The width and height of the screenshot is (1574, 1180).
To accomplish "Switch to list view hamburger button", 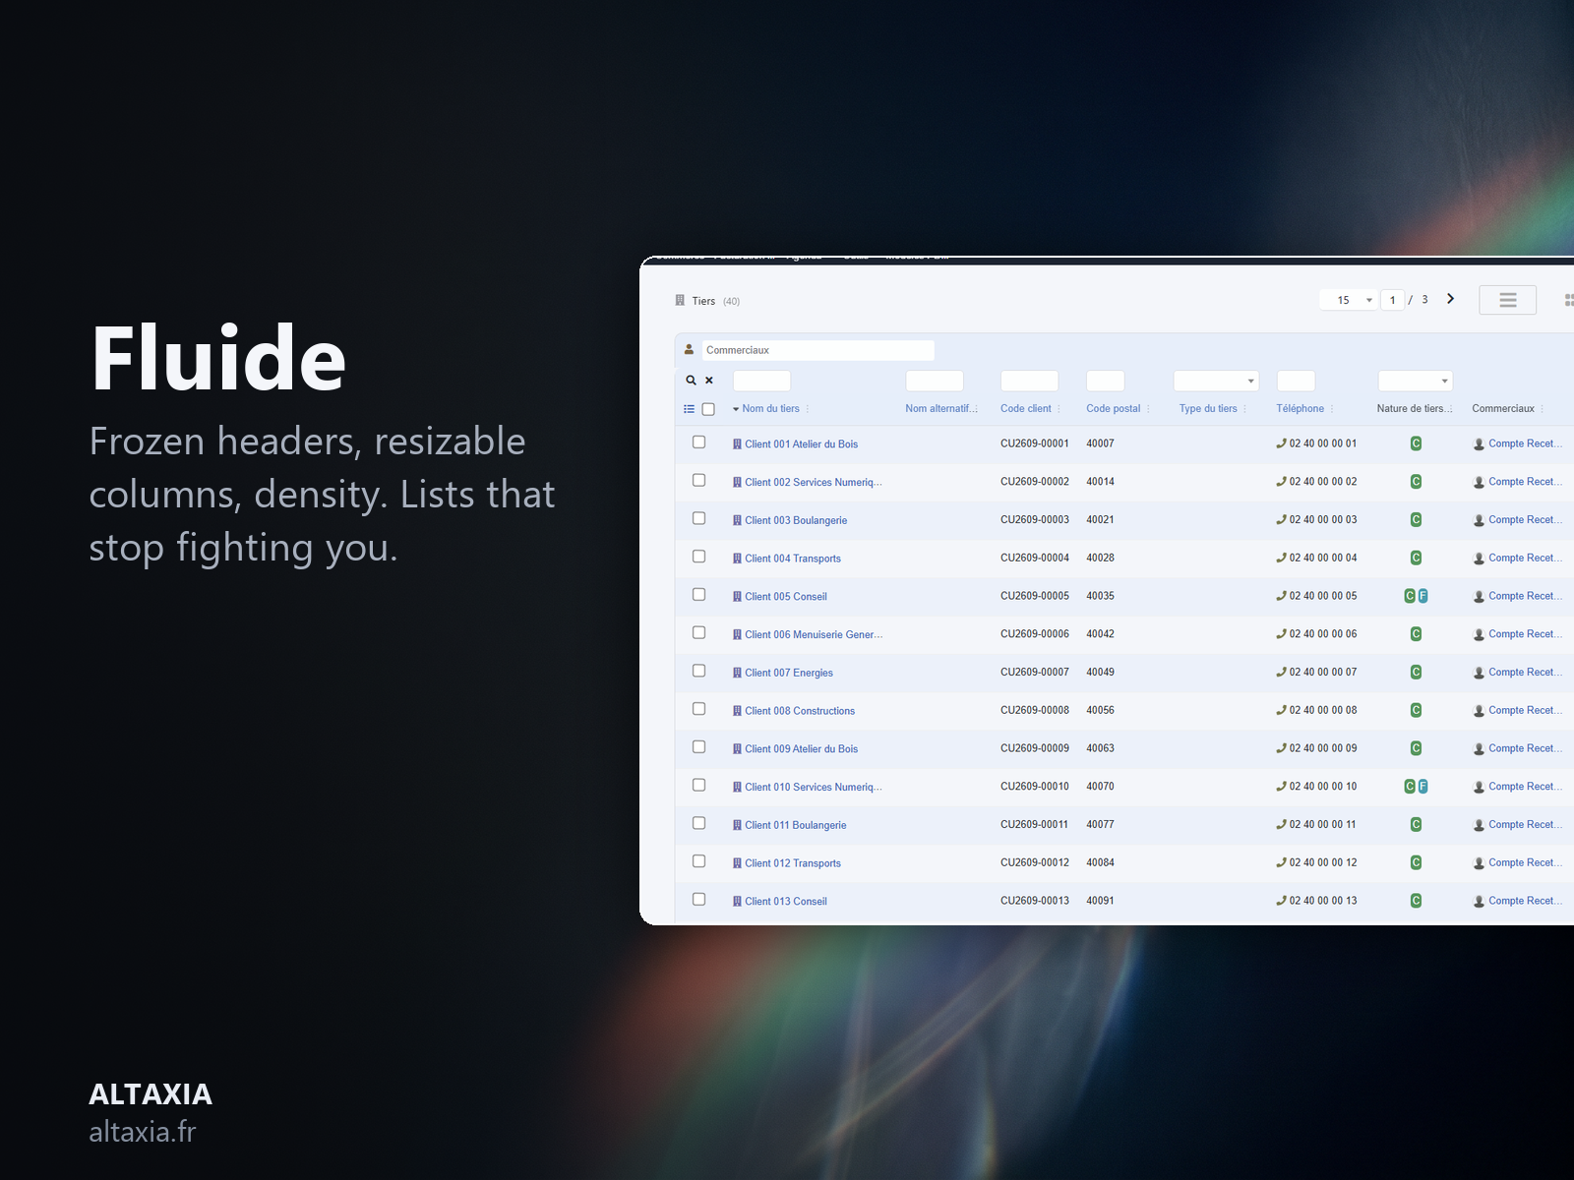I will [1507, 300].
